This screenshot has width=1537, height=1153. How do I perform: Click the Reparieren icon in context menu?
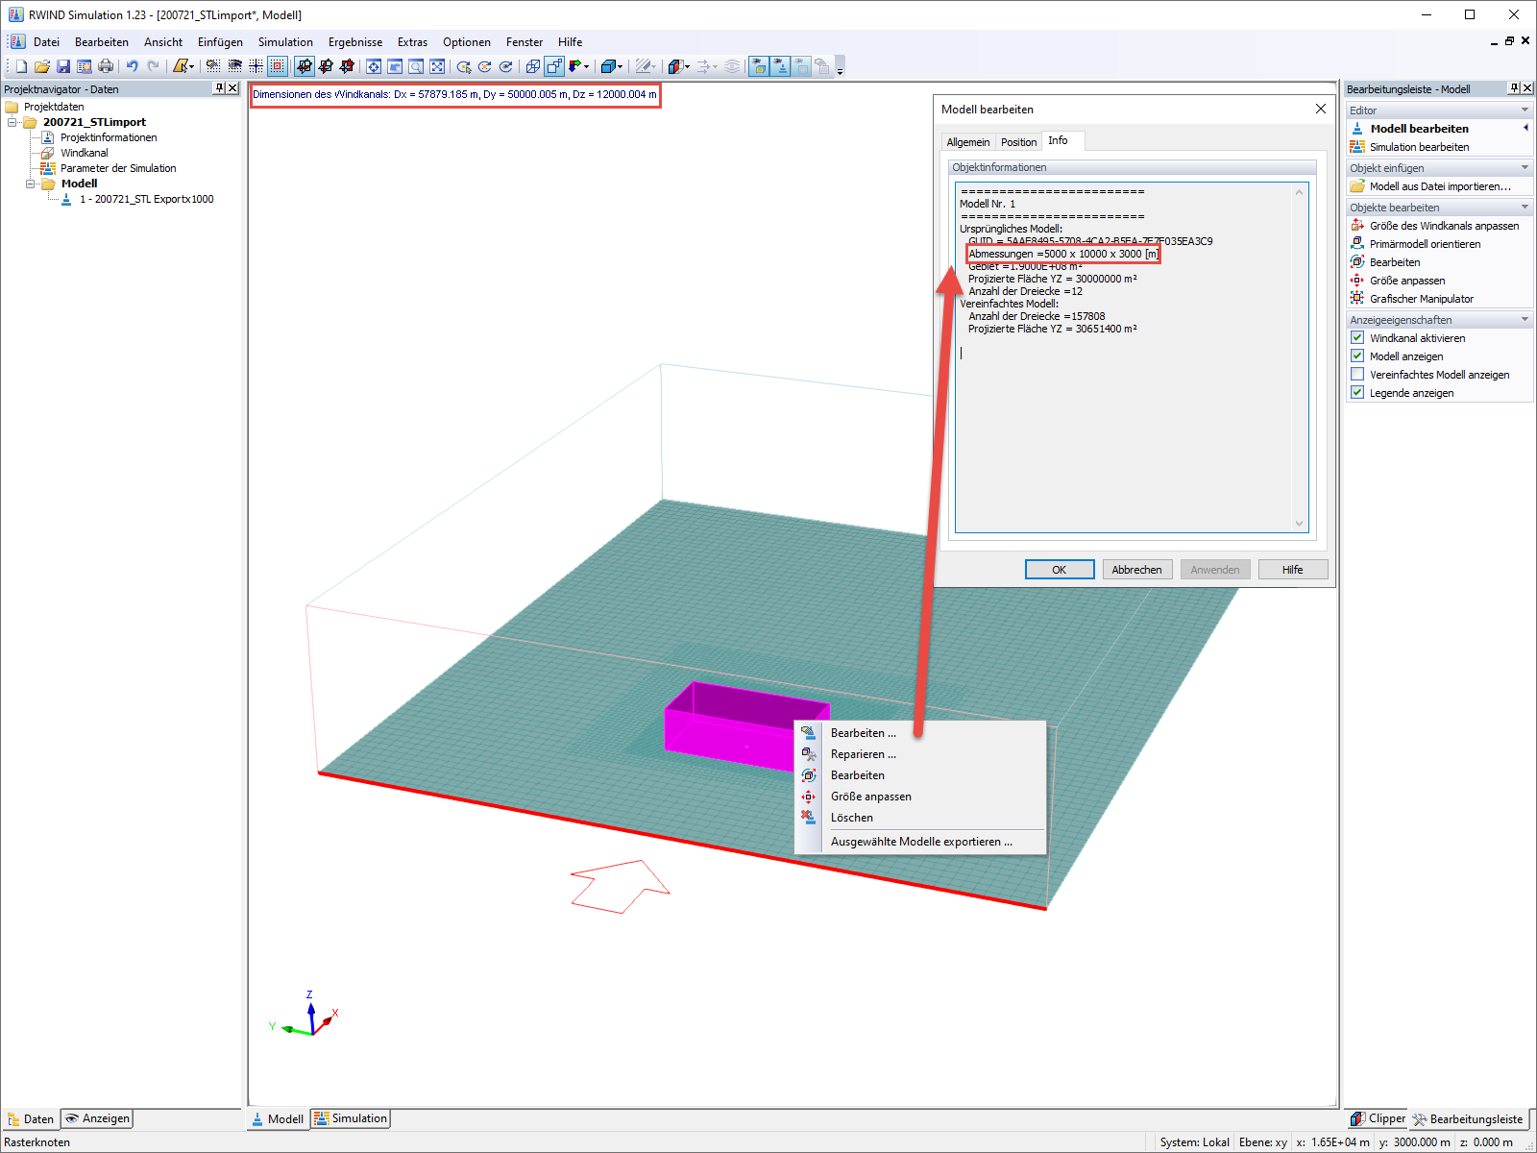(x=808, y=754)
